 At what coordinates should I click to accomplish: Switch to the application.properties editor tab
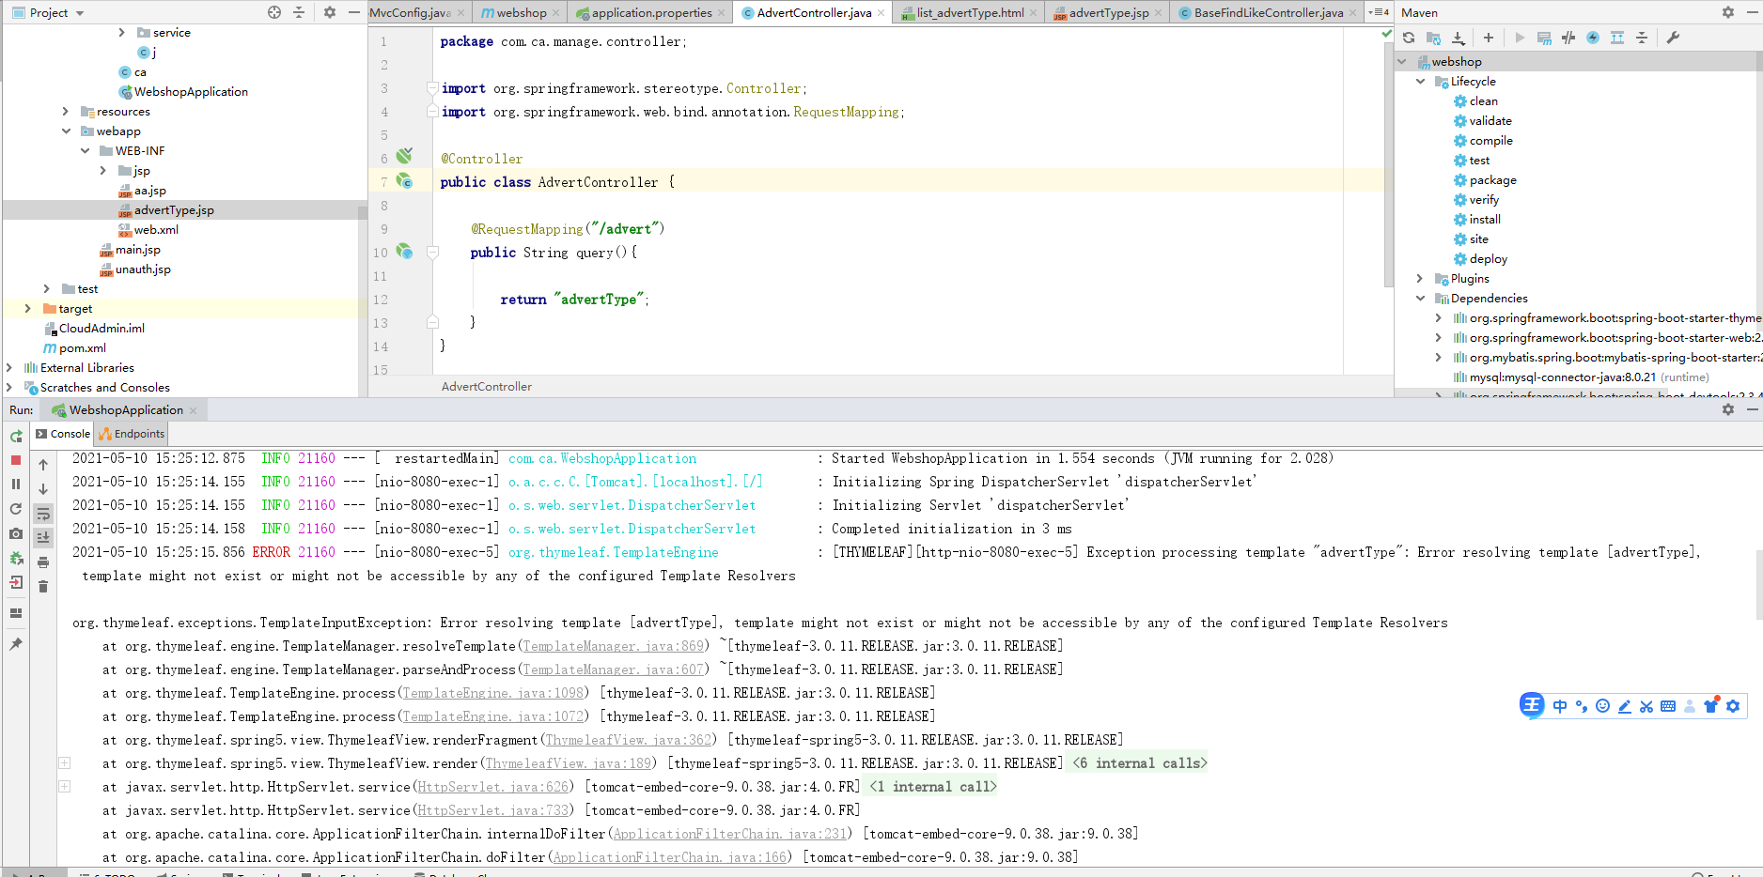tap(650, 13)
